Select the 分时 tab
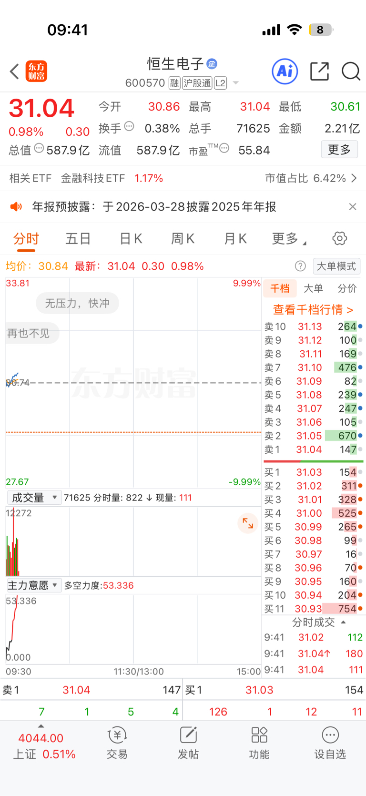Viewport: 366px width, 796px height. coord(26,239)
